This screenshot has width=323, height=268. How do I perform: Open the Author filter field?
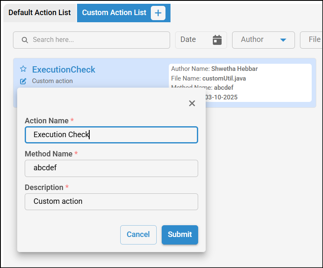(x=258, y=40)
